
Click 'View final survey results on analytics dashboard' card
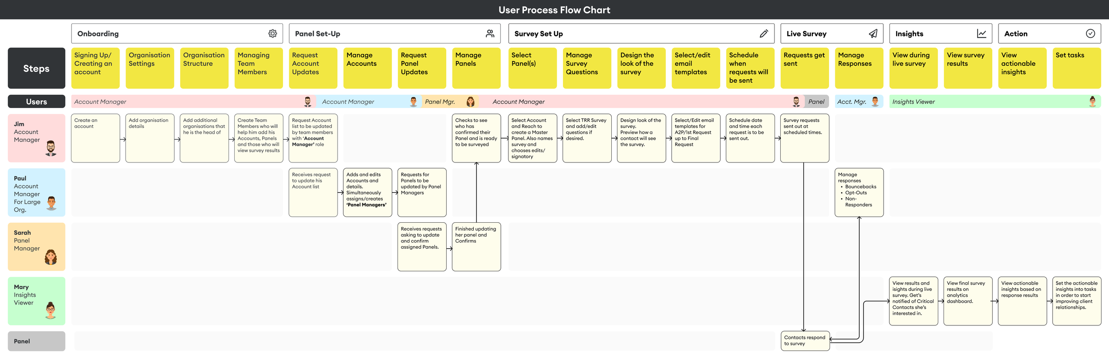968,301
